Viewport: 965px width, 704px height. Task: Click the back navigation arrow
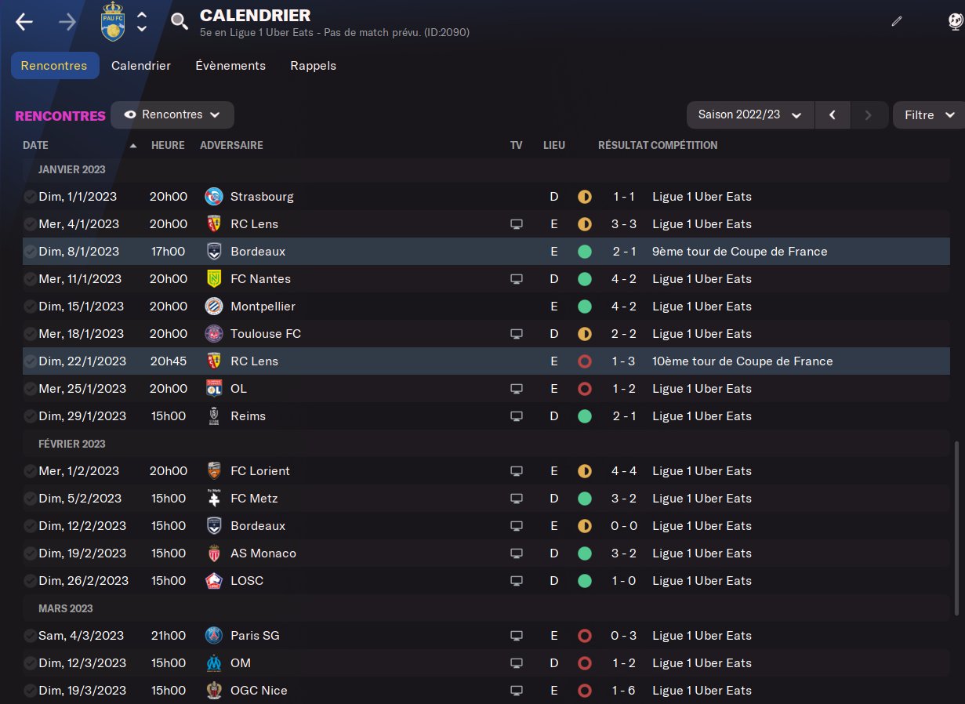[24, 22]
